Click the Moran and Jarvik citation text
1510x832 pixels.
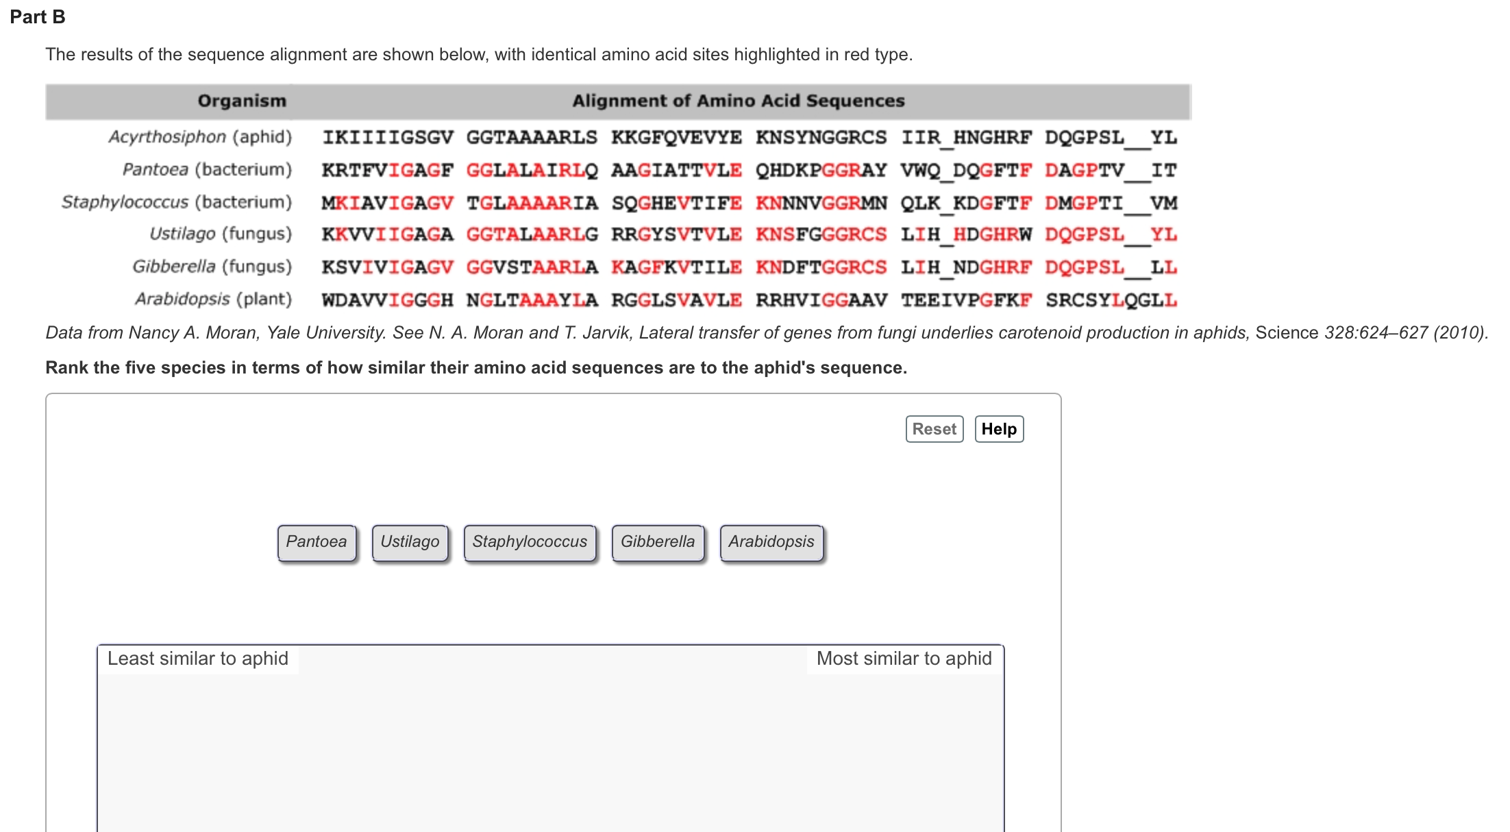tap(766, 333)
